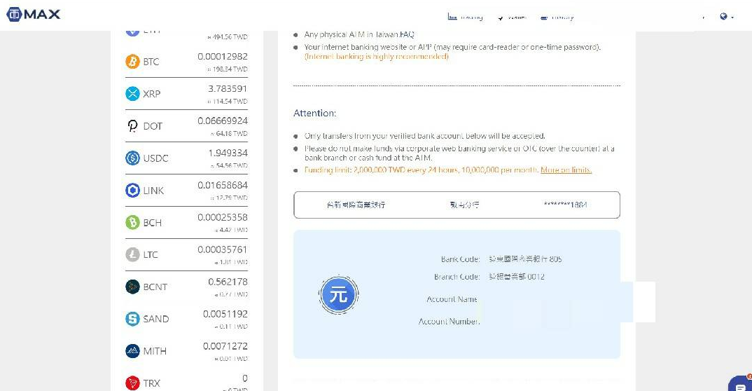Viewport: 752px width, 391px height.
Task: Click the DOT Polkadot coin icon
Action: [132, 125]
